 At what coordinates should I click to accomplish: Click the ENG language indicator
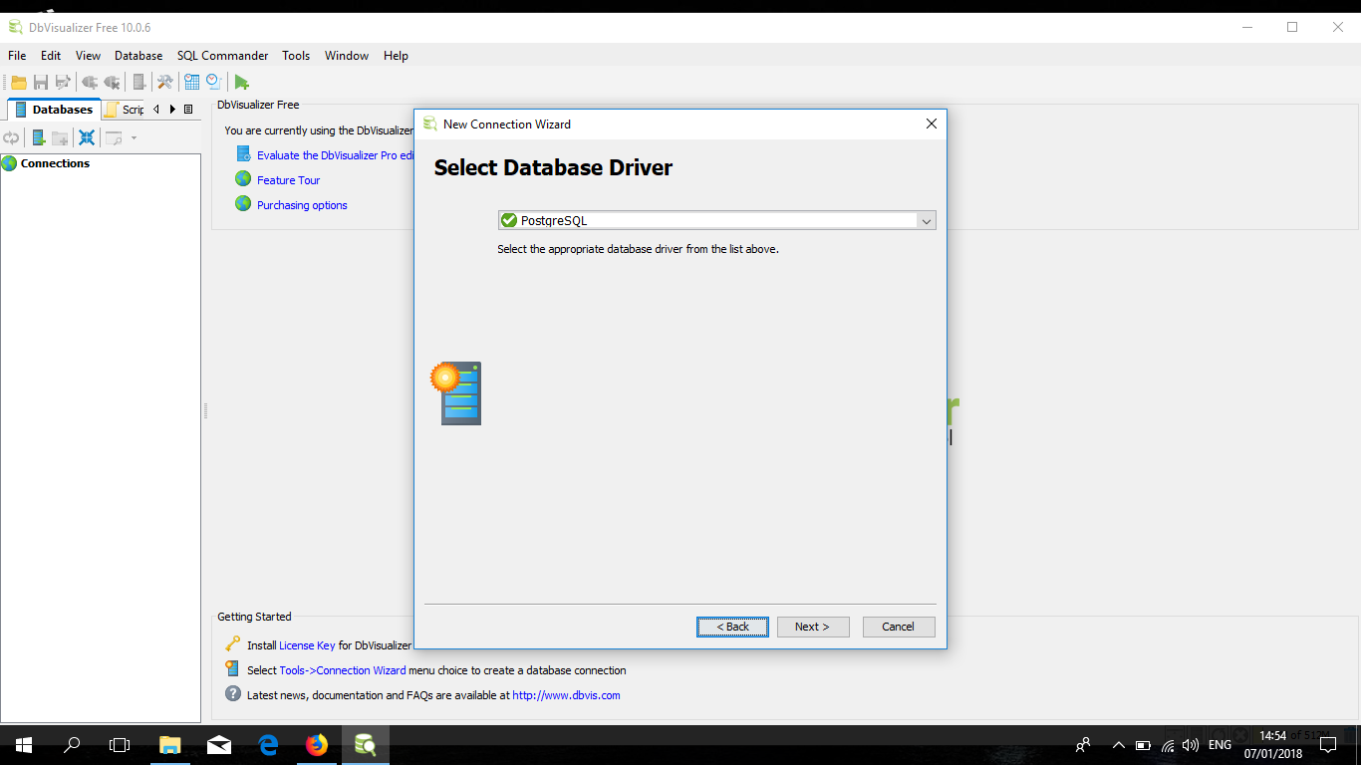click(x=1220, y=745)
